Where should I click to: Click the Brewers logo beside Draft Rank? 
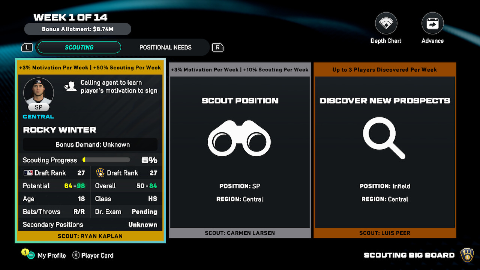pos(100,173)
